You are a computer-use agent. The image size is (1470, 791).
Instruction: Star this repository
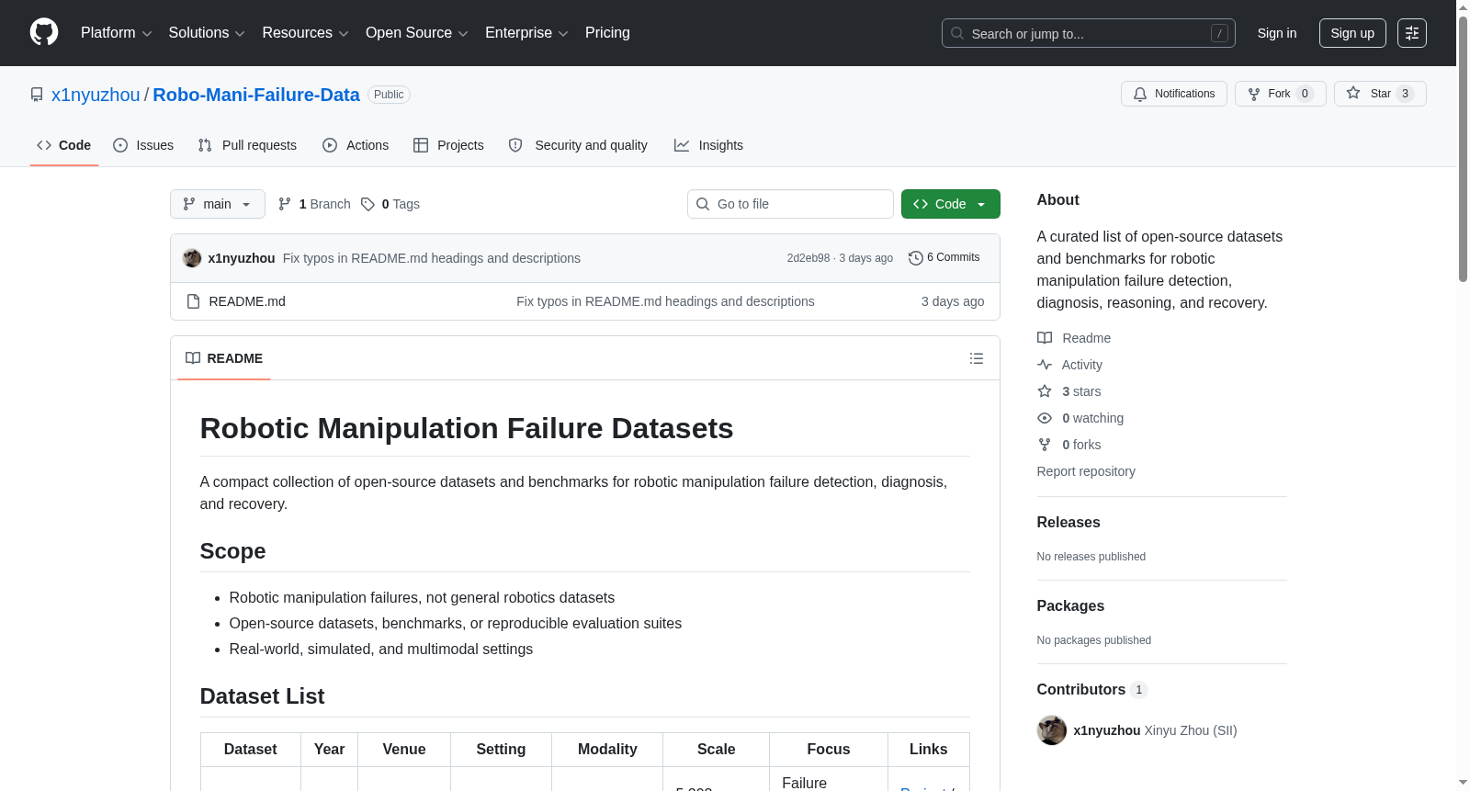pyautogui.click(x=1380, y=94)
